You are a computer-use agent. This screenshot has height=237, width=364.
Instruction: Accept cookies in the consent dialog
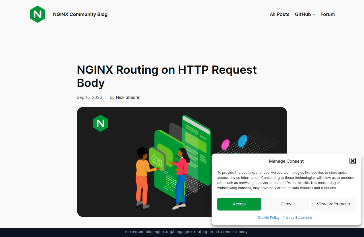tap(239, 204)
